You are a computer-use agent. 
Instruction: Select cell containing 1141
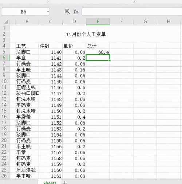coord(51,58)
